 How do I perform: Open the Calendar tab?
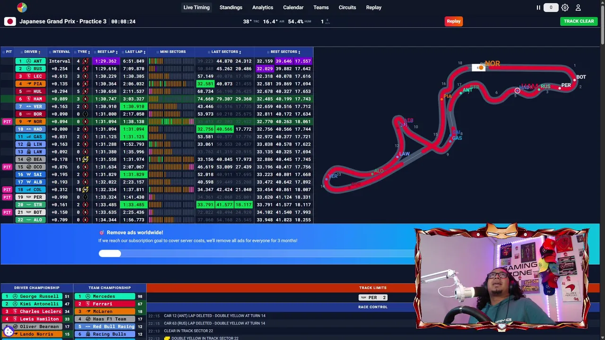pos(293,8)
